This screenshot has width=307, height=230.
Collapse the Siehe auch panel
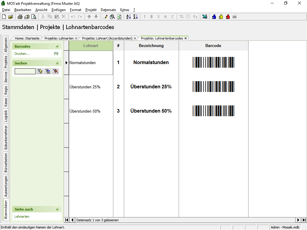coord(57,209)
